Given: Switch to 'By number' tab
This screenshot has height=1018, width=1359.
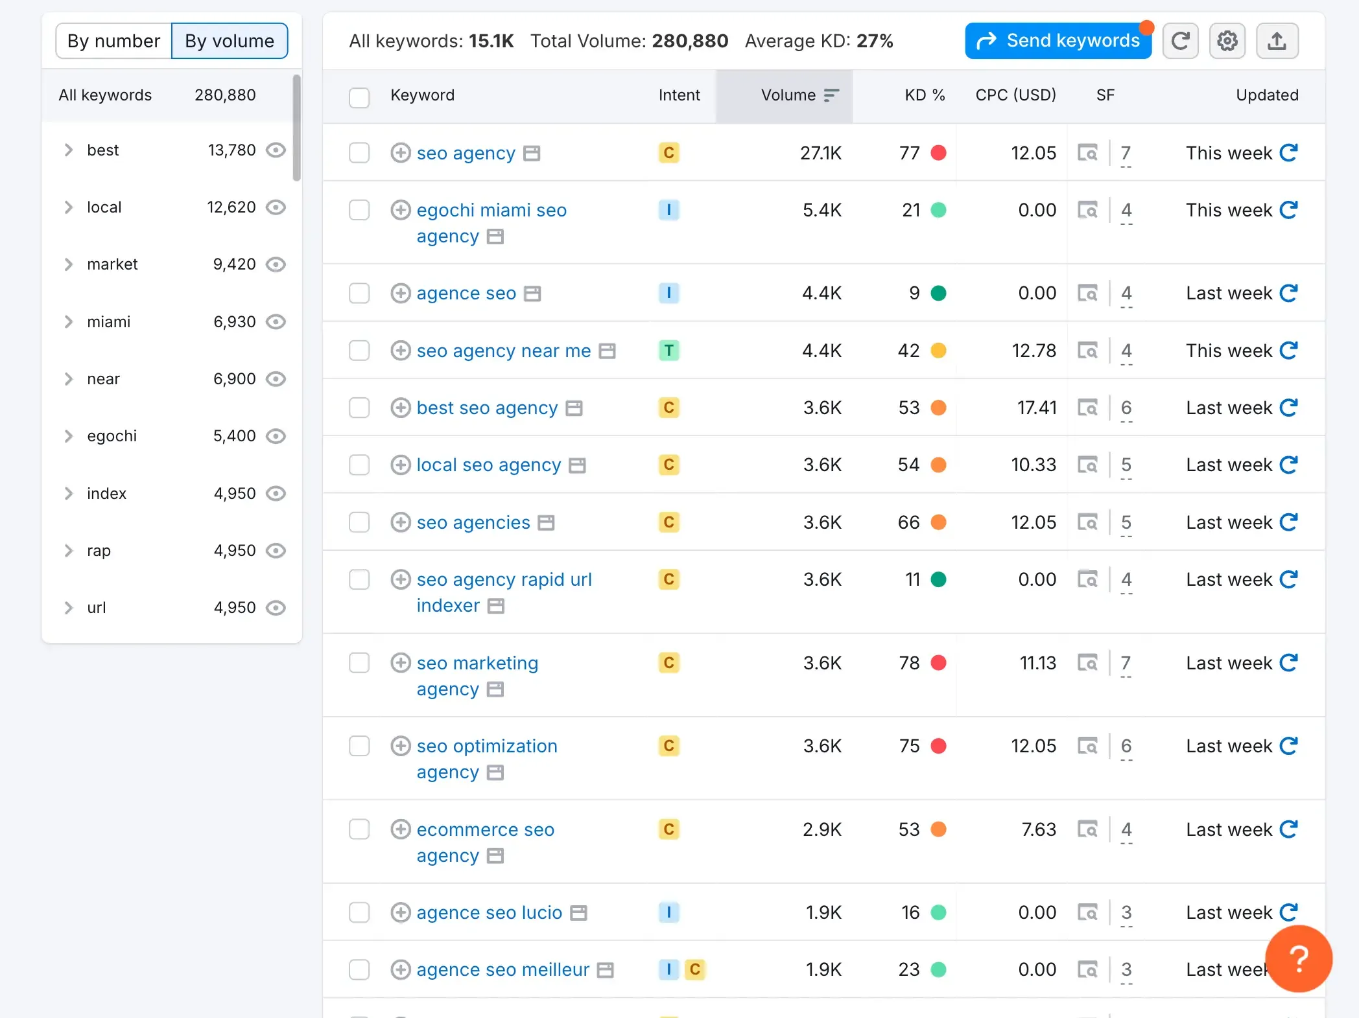Looking at the screenshot, I should pos(113,41).
